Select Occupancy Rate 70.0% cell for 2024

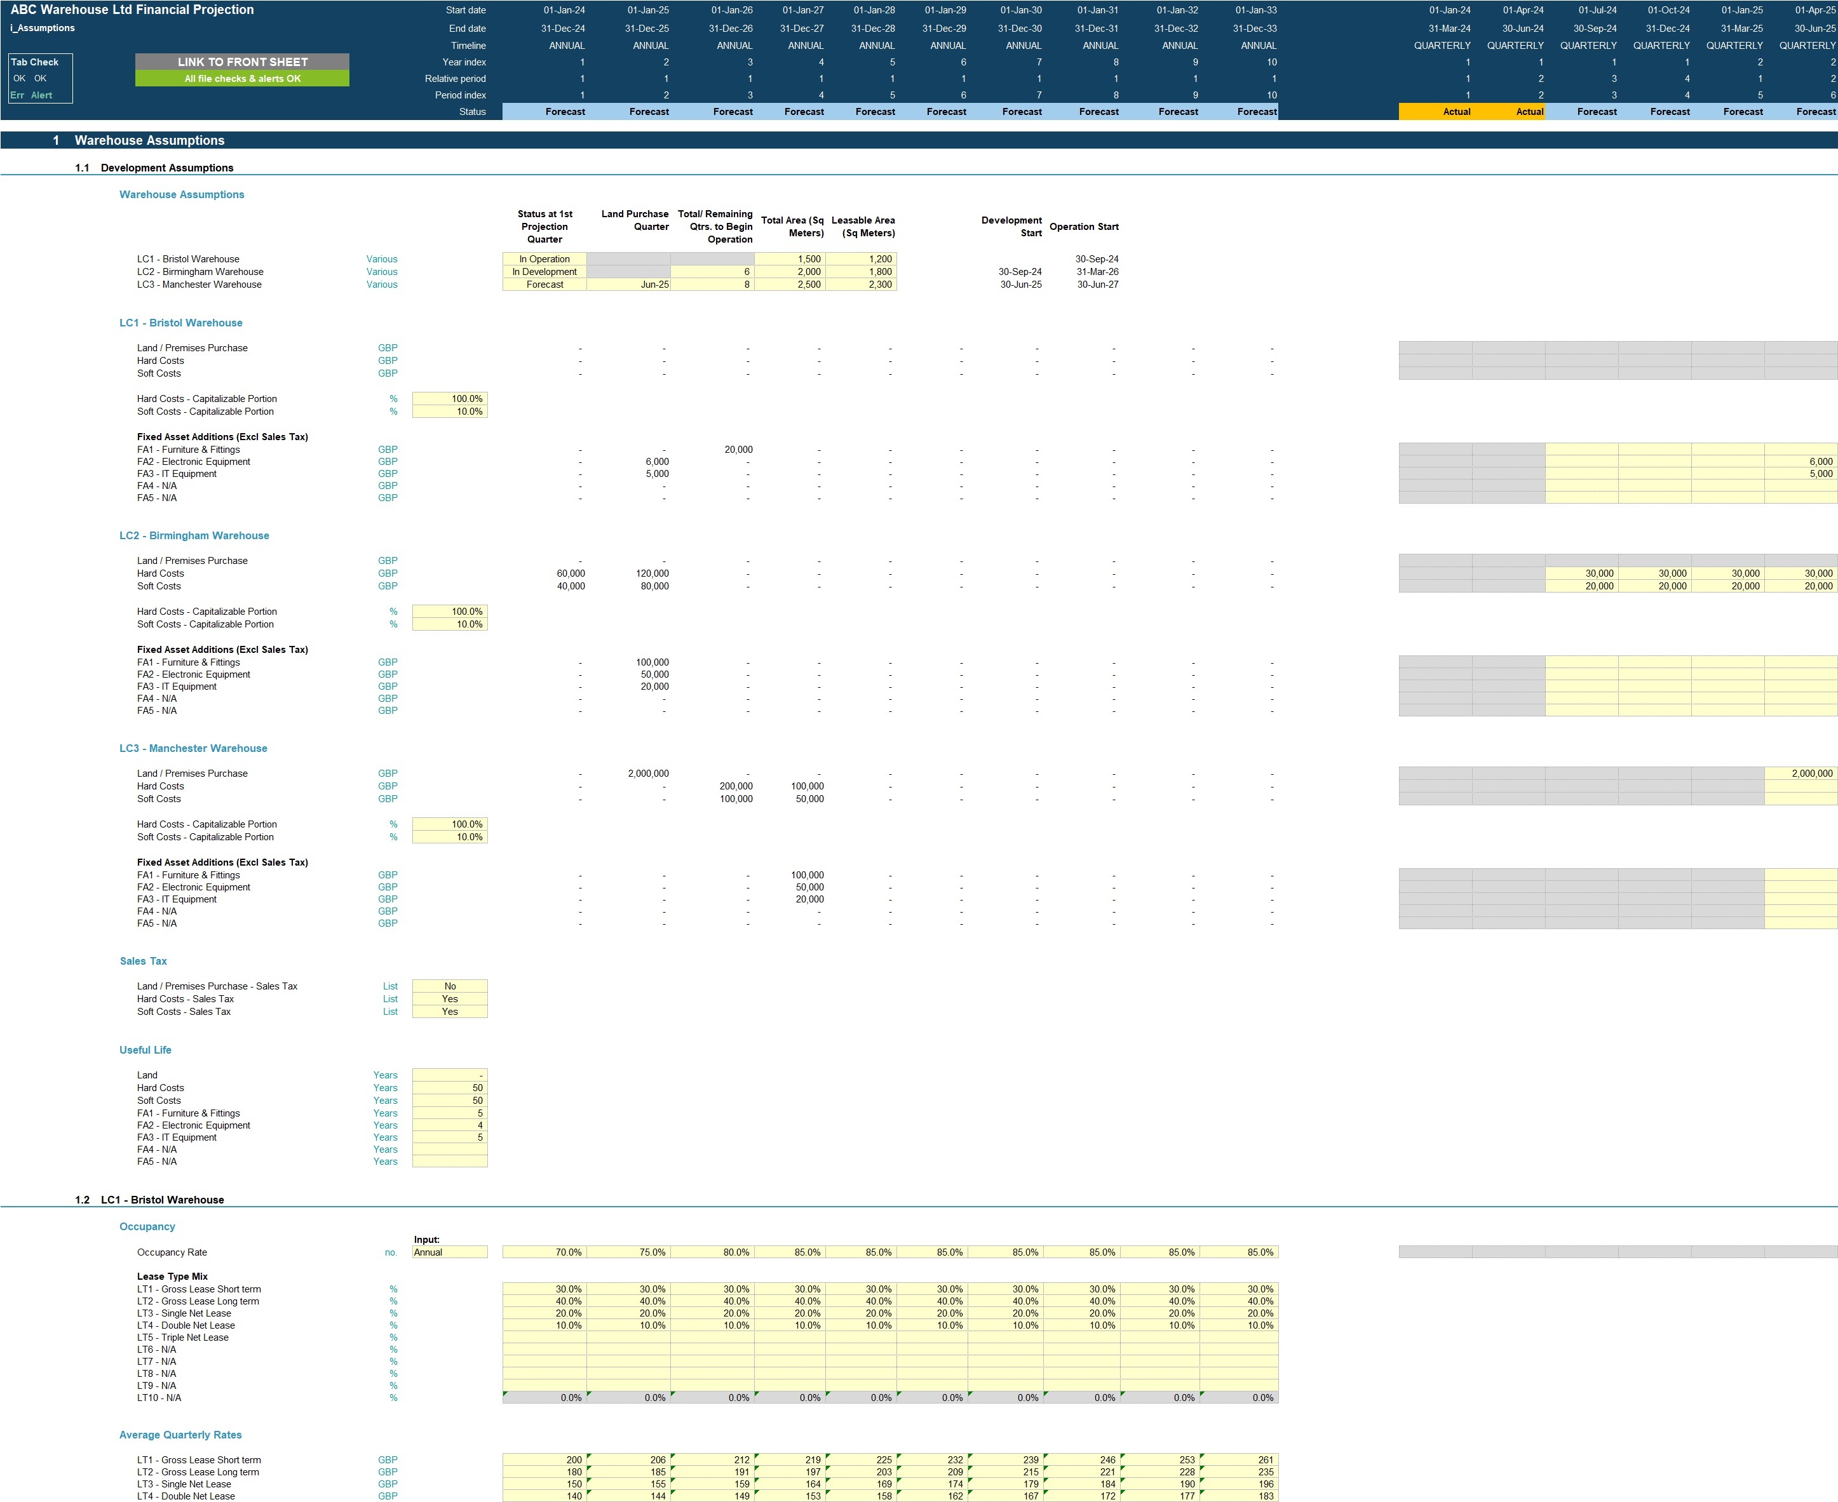pos(544,1252)
